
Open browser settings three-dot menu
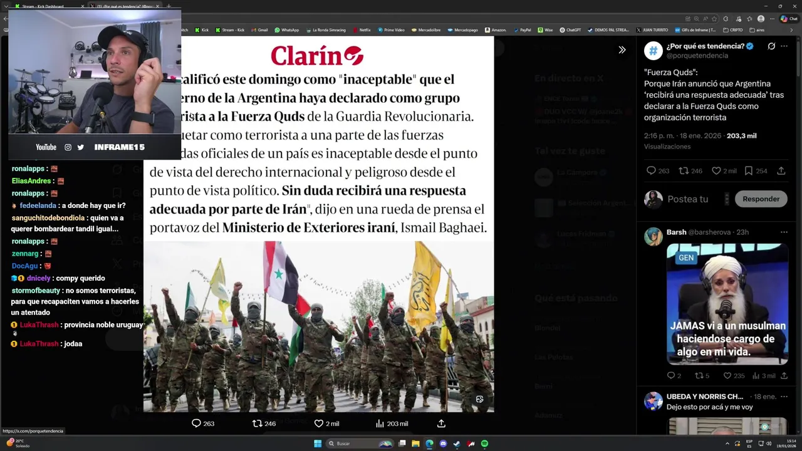click(771, 19)
